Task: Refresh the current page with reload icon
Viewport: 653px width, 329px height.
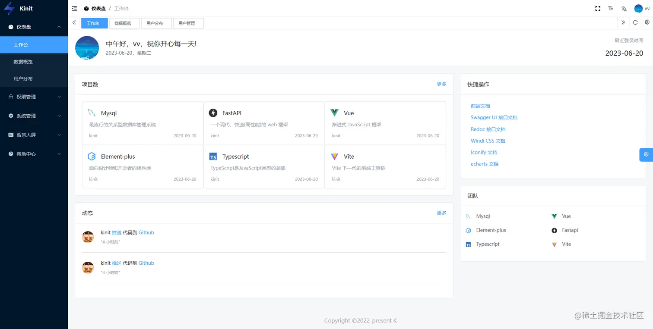Action: [635, 22]
